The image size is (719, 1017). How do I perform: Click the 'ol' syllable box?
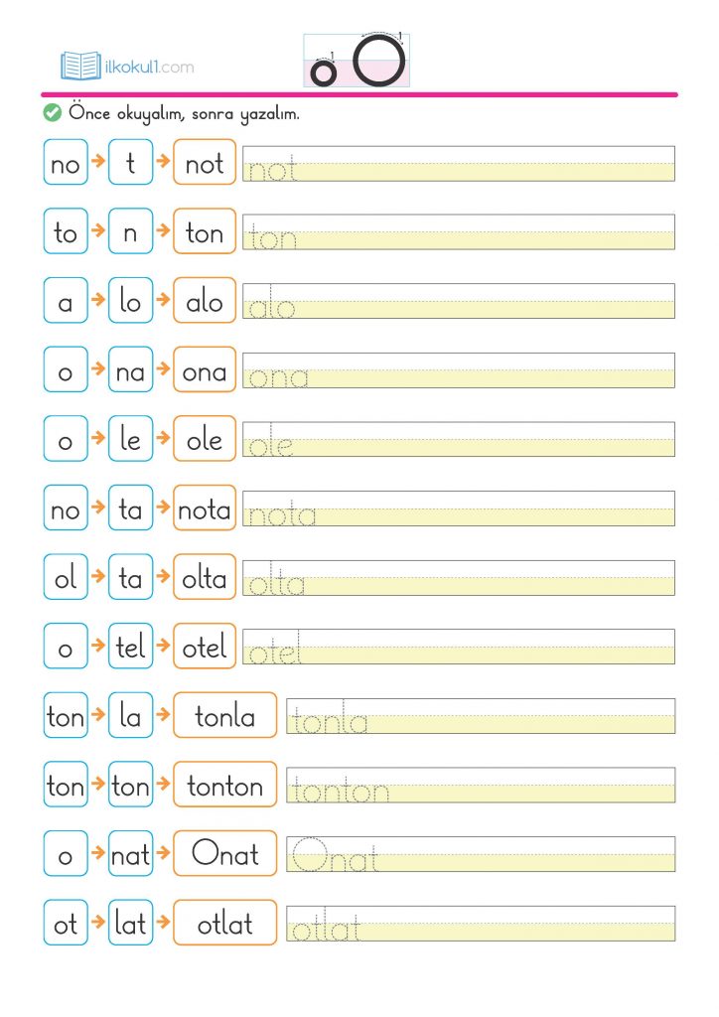point(66,578)
